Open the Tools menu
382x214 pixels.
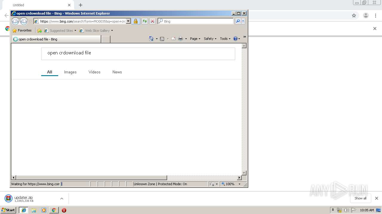(x=225, y=39)
